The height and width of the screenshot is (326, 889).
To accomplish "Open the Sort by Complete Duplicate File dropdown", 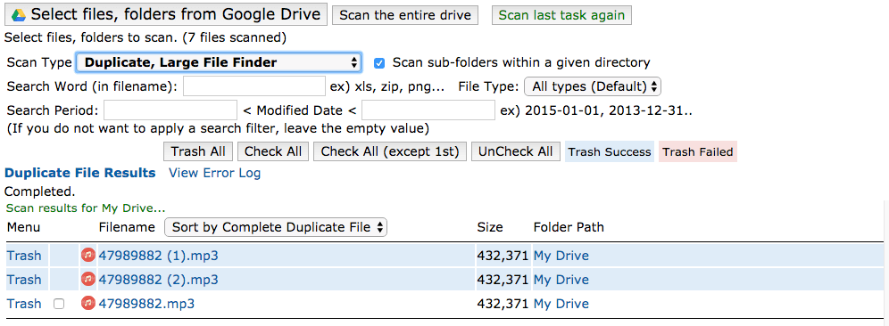I will click(x=276, y=227).
